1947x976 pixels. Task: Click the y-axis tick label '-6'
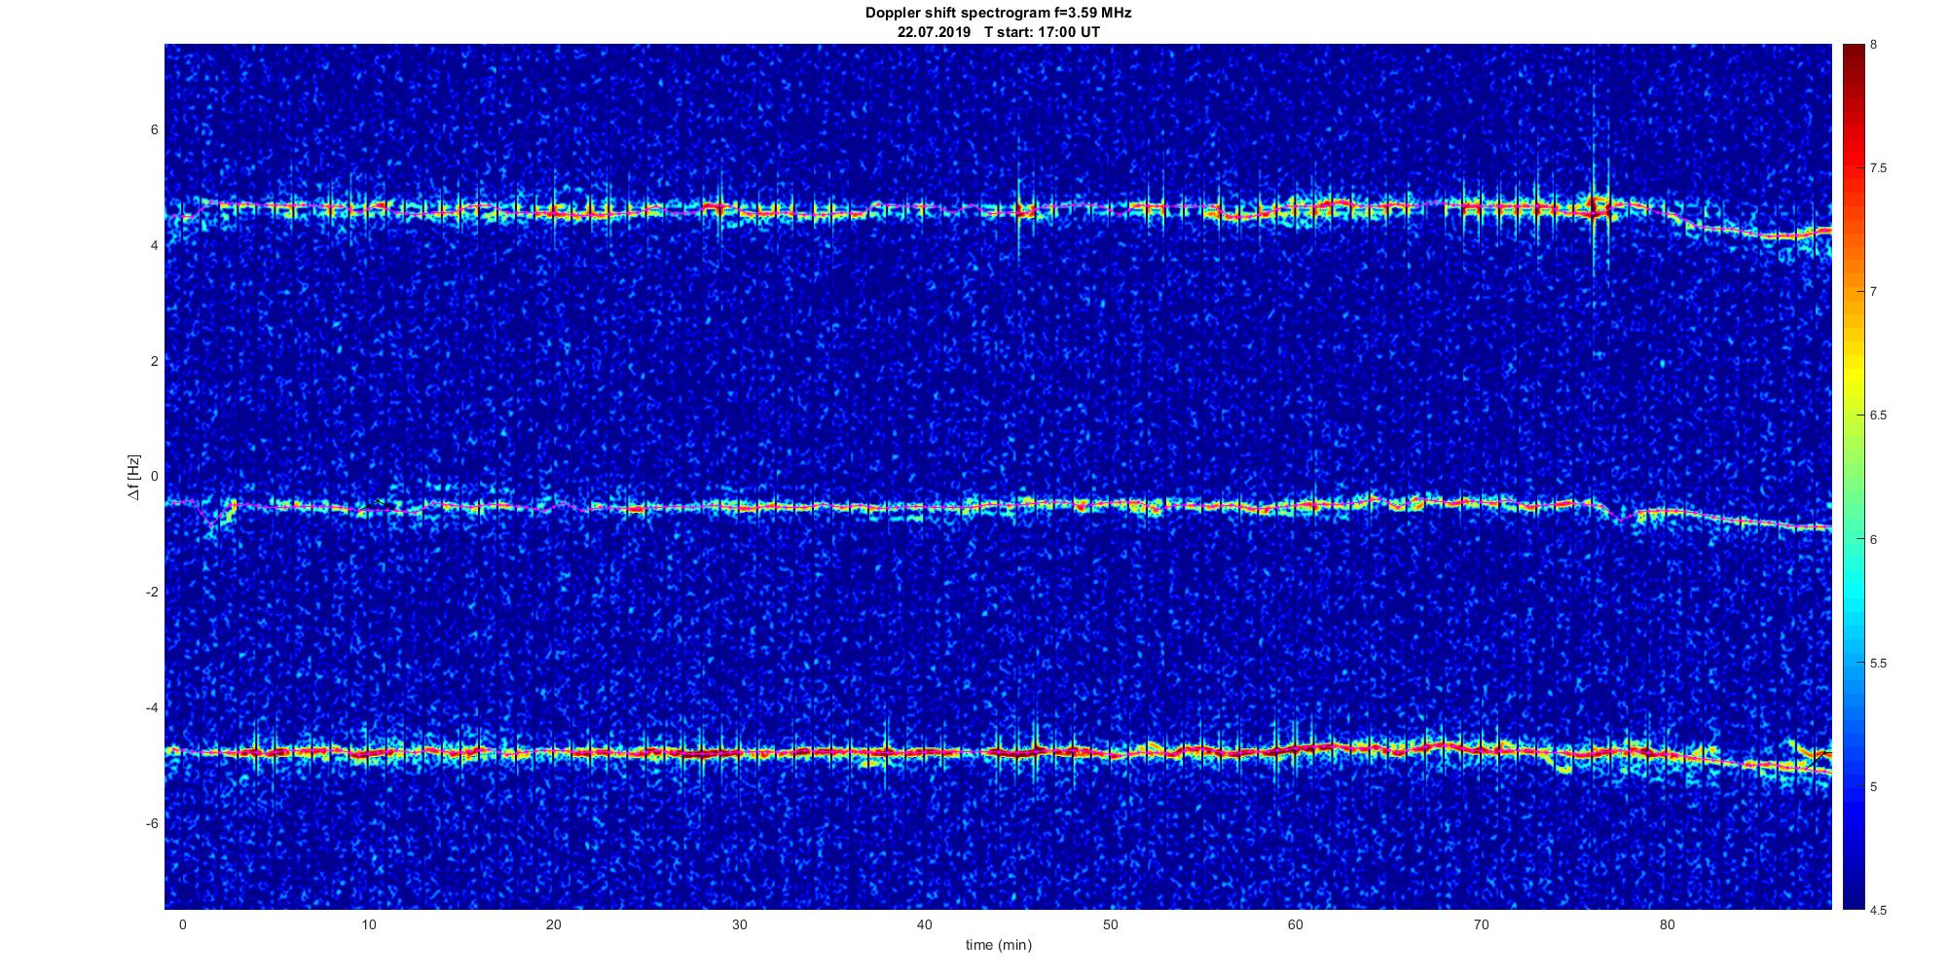pyautogui.click(x=151, y=823)
